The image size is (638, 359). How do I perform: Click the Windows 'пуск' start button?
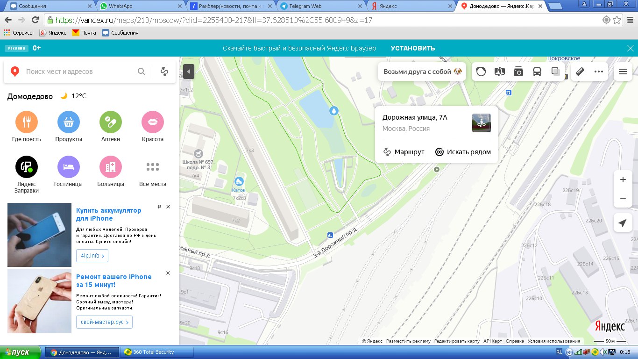pyautogui.click(x=21, y=352)
